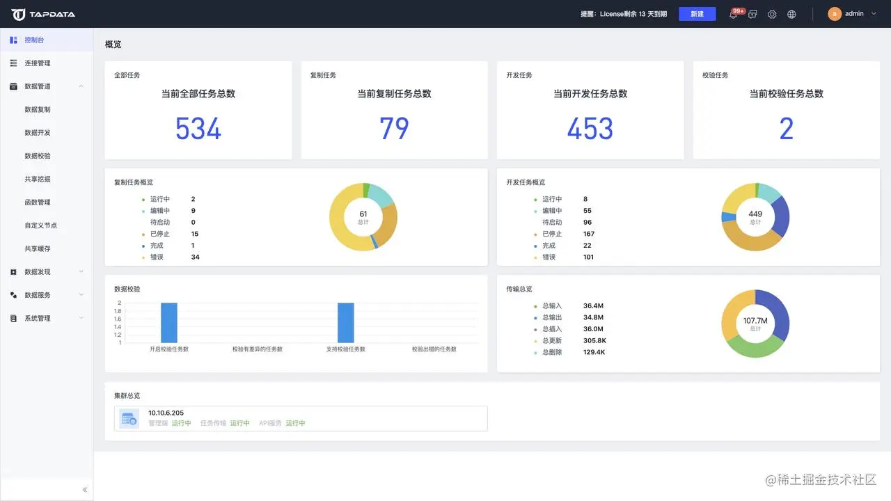Click API服务 status label
This screenshot has width=891, height=501.
pos(270,423)
